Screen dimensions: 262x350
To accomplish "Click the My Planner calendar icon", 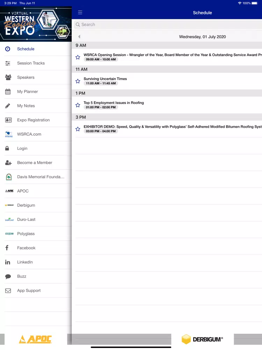I will pyautogui.click(x=8, y=91).
